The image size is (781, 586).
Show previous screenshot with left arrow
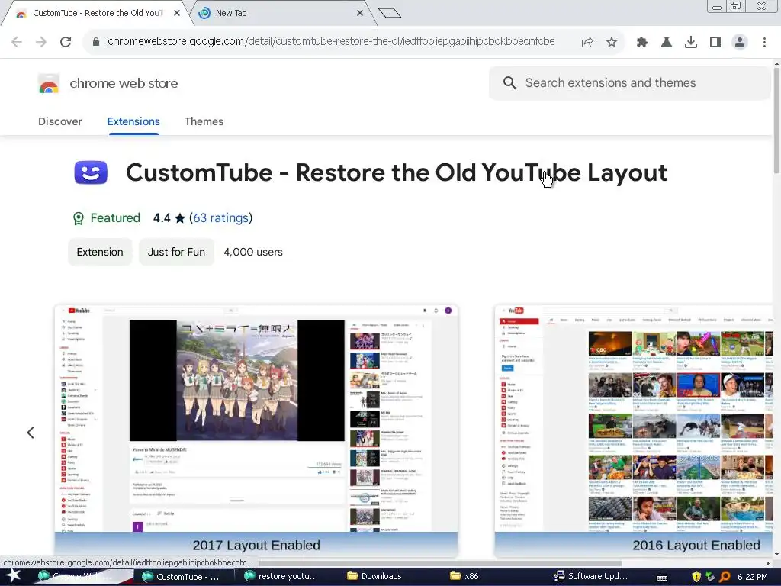point(31,433)
